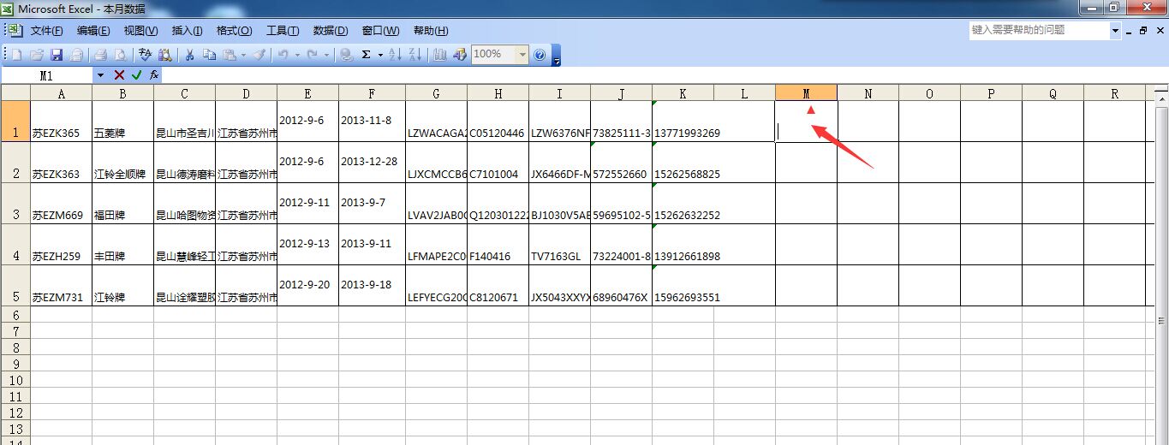Open the zoom percentage dropdown
This screenshot has height=445, width=1169.
[x=522, y=55]
